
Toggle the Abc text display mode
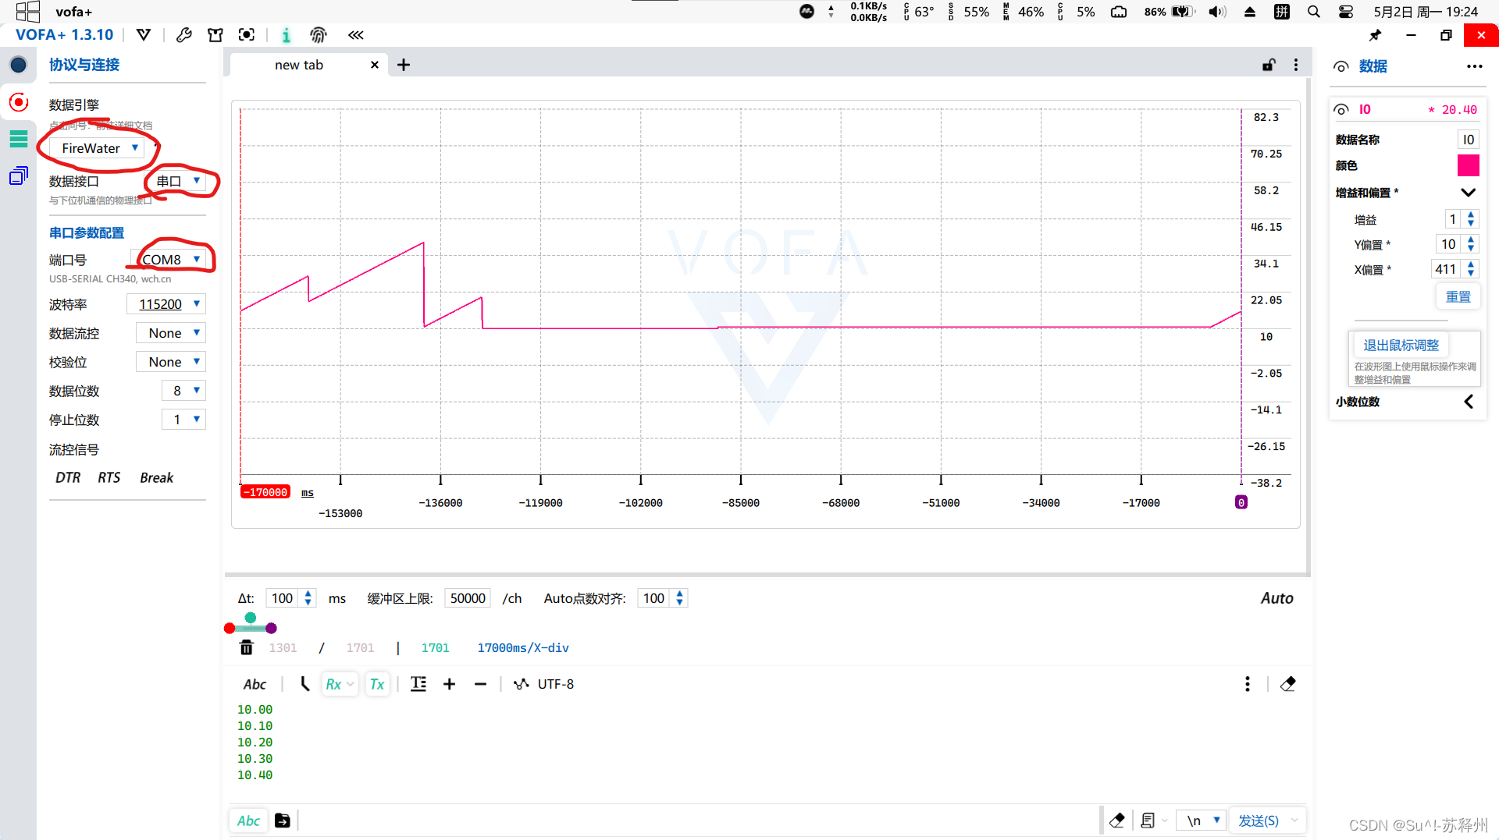pos(255,684)
